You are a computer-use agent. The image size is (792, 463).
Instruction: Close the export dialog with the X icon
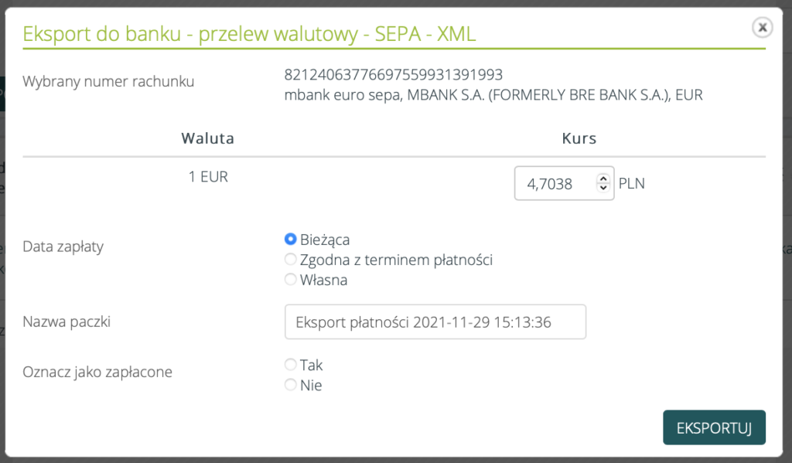point(763,28)
